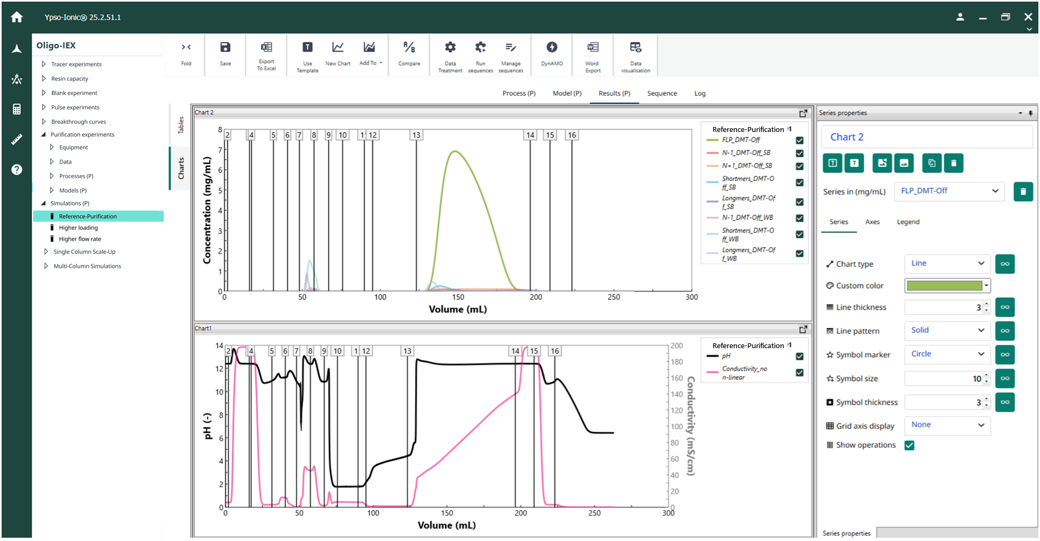Screen dimensions: 1040x541
Task: Open the Chart type dropdown
Action: click(x=947, y=263)
